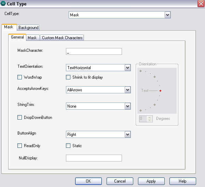Click the Apply button
The width and height of the screenshot is (205, 187).
(x=151, y=181)
